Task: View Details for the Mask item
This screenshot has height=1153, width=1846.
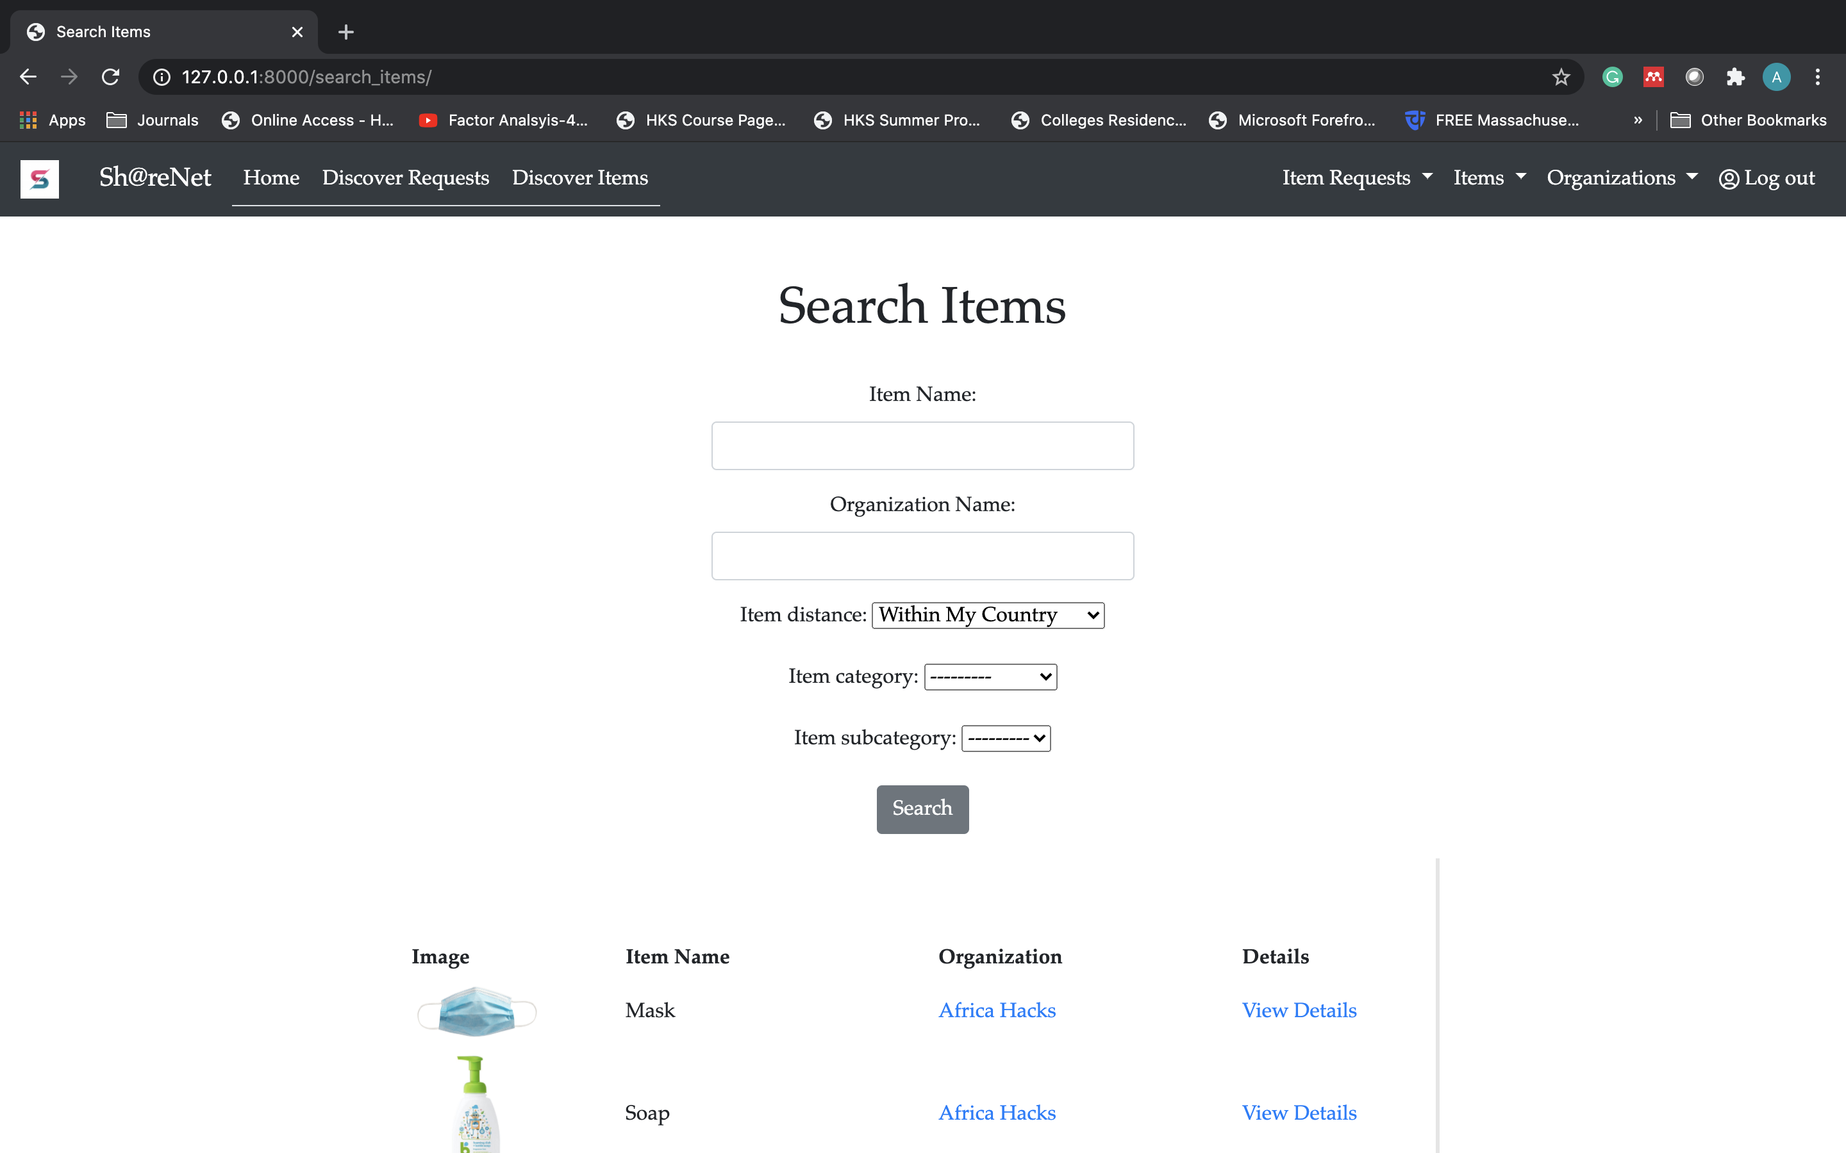Action: tap(1299, 1010)
